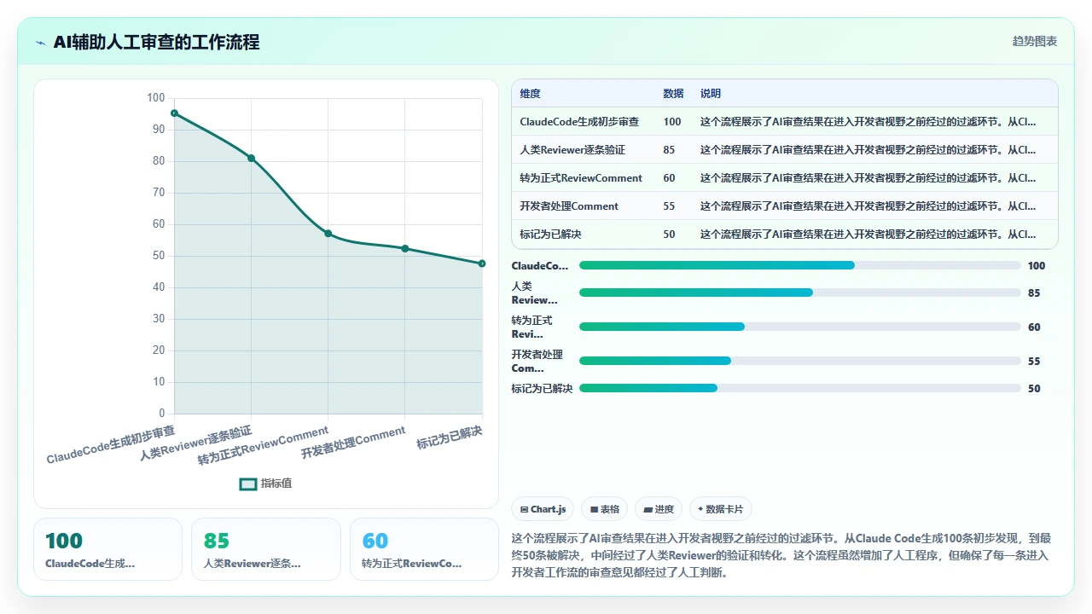Click the chart point for 开发者处理Comment
This screenshot has height=614, width=1092.
click(405, 248)
